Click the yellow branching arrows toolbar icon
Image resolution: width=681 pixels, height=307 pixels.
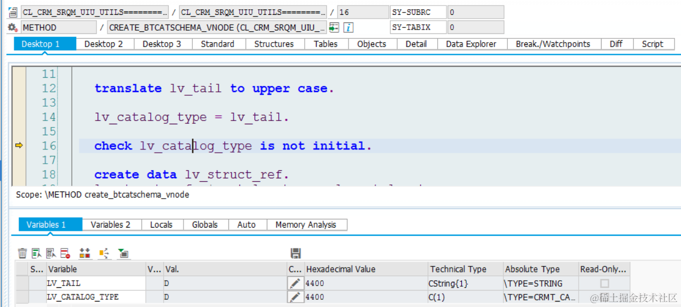tap(104, 253)
